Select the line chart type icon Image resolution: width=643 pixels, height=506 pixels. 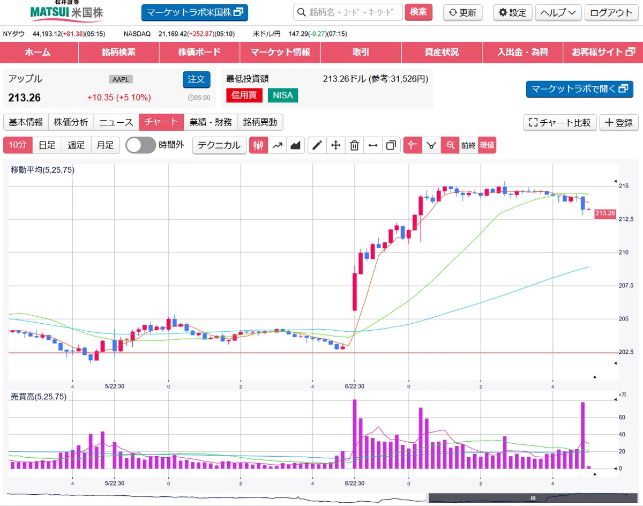tap(277, 145)
